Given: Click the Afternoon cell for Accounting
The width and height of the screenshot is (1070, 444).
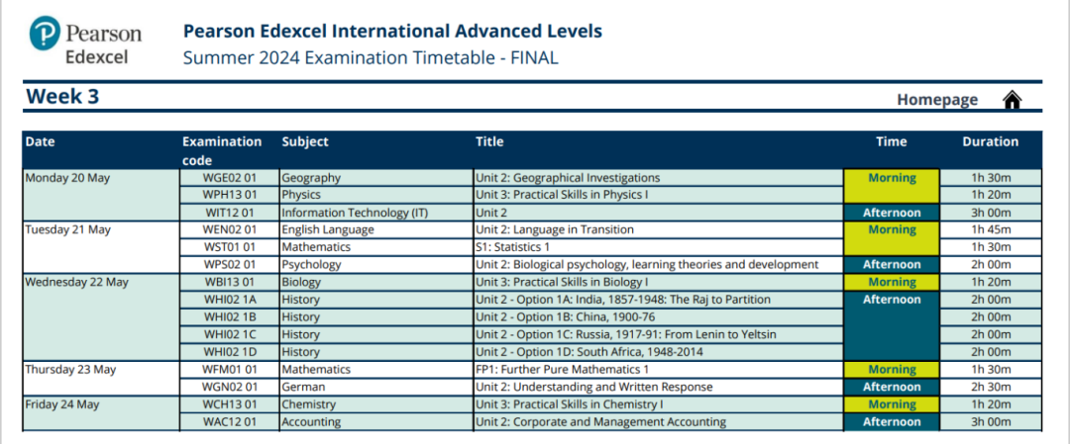Looking at the screenshot, I should coord(892,421).
